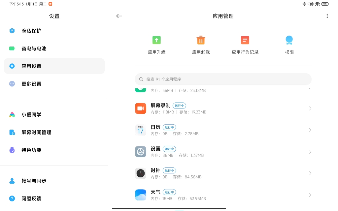338x211 pixels.
Task: Select the 省电与电池 battery icon in sidebar
Action: click(x=12, y=48)
